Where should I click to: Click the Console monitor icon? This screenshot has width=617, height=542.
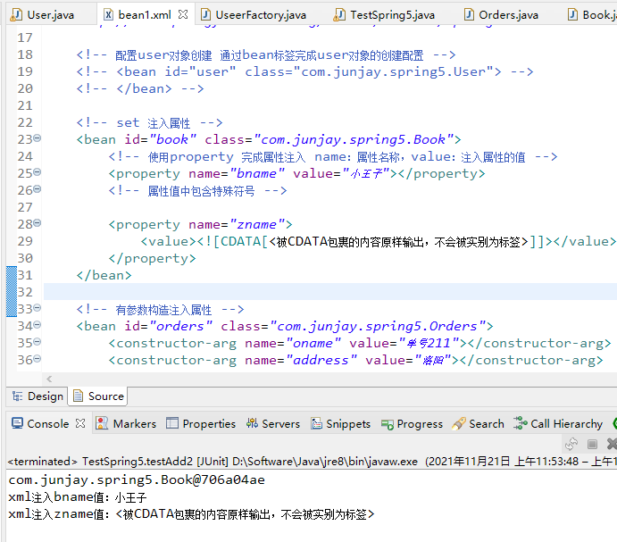[x=17, y=423]
